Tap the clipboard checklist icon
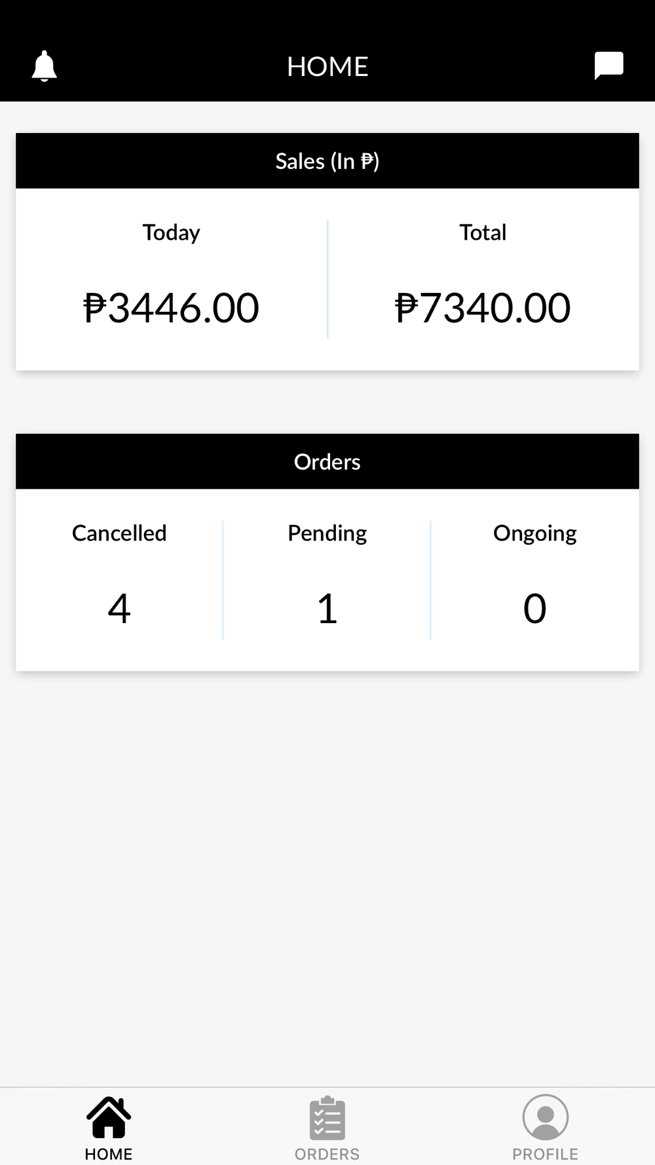 [327, 1118]
